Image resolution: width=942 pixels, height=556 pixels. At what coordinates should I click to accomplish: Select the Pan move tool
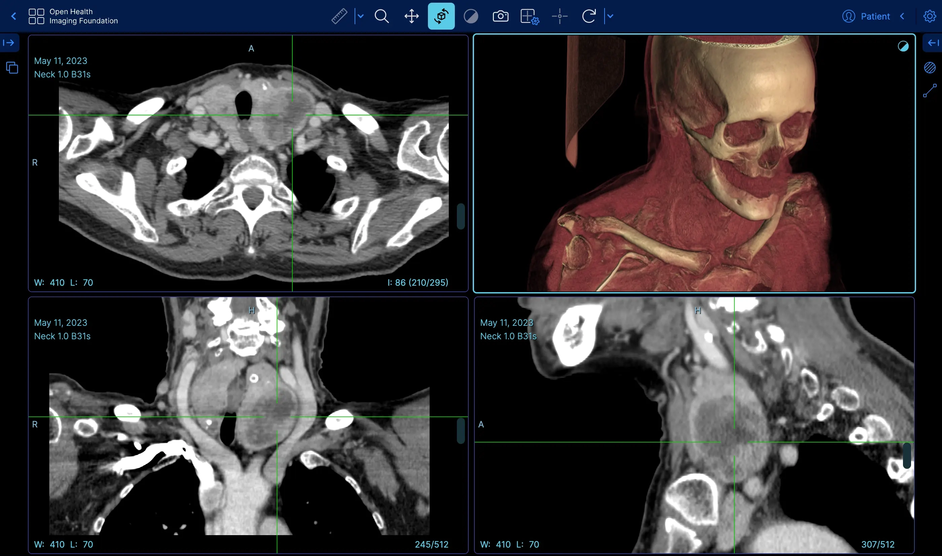pos(411,16)
